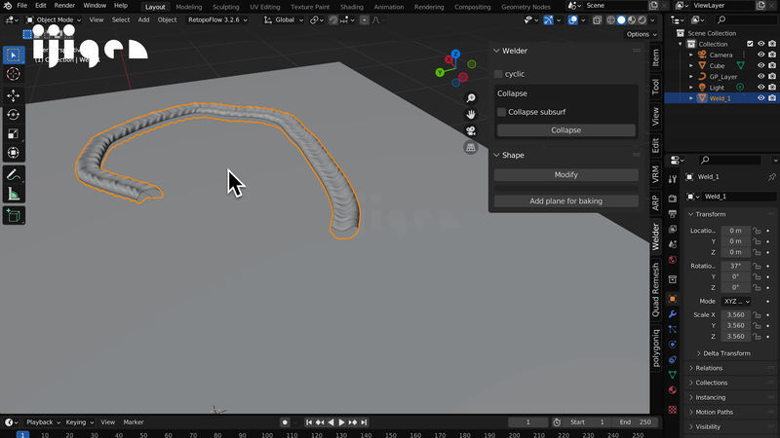This screenshot has height=438, width=780.
Task: Switch to Sculpting workspace tab
Action: pyautogui.click(x=226, y=7)
